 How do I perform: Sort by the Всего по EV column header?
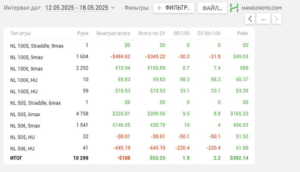click(152, 33)
